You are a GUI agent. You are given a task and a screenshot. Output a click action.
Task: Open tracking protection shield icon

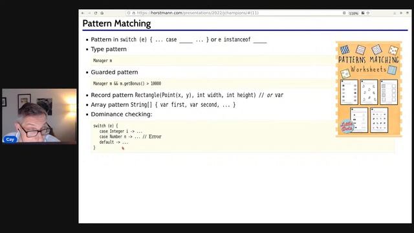129,13
